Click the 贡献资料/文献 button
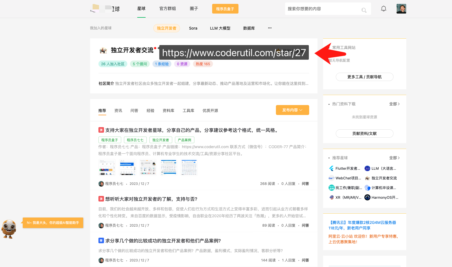The image size is (452, 267). pos(364,133)
